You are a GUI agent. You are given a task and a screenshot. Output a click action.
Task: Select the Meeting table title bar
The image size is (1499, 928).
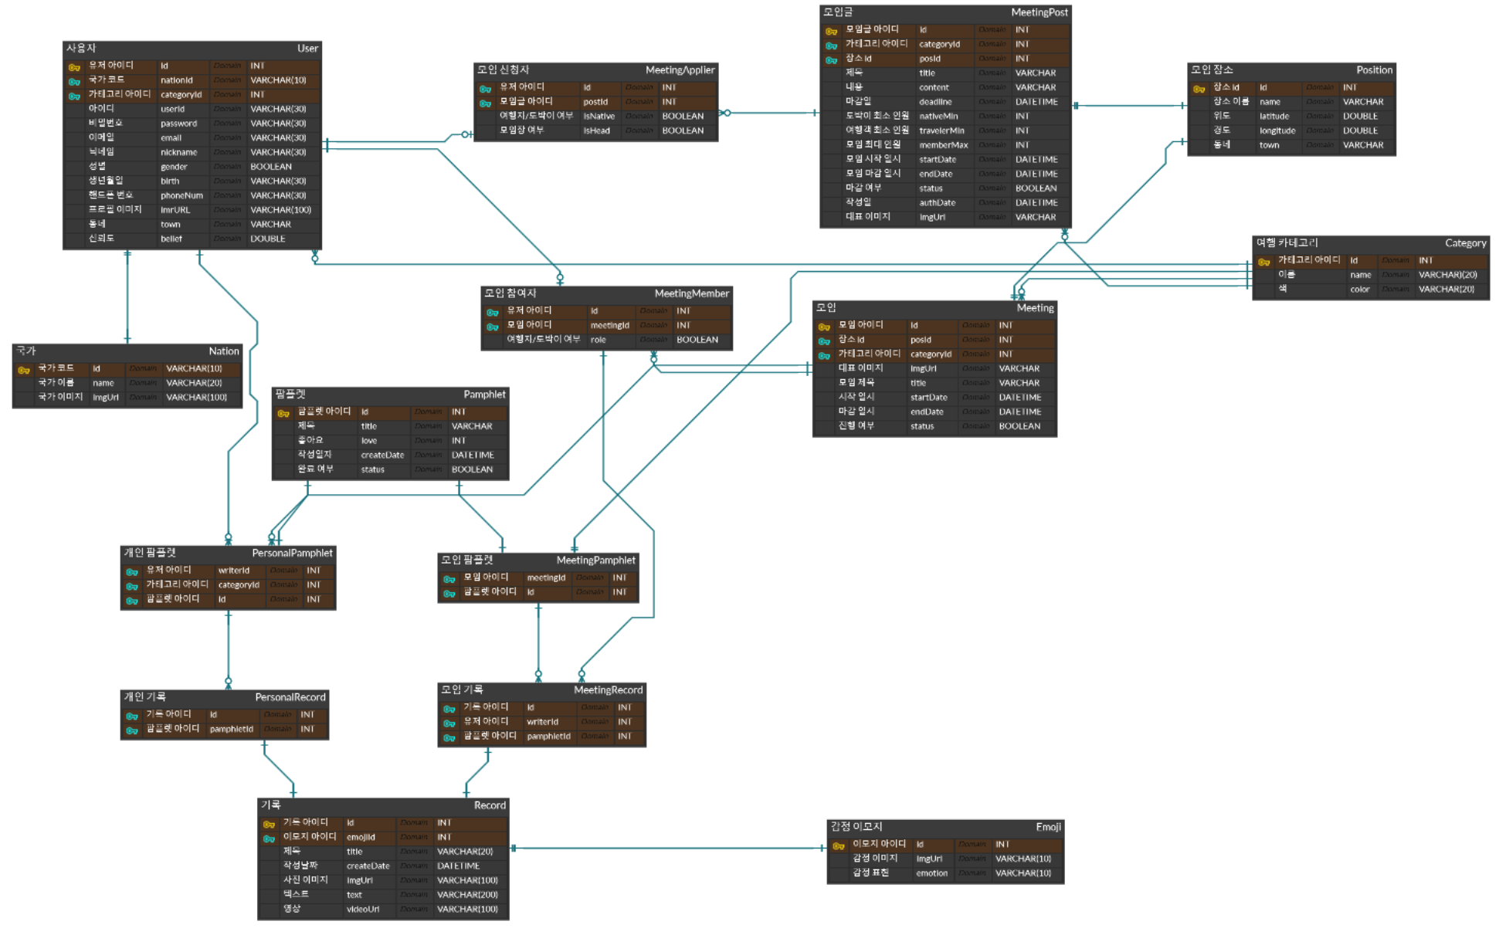[934, 308]
